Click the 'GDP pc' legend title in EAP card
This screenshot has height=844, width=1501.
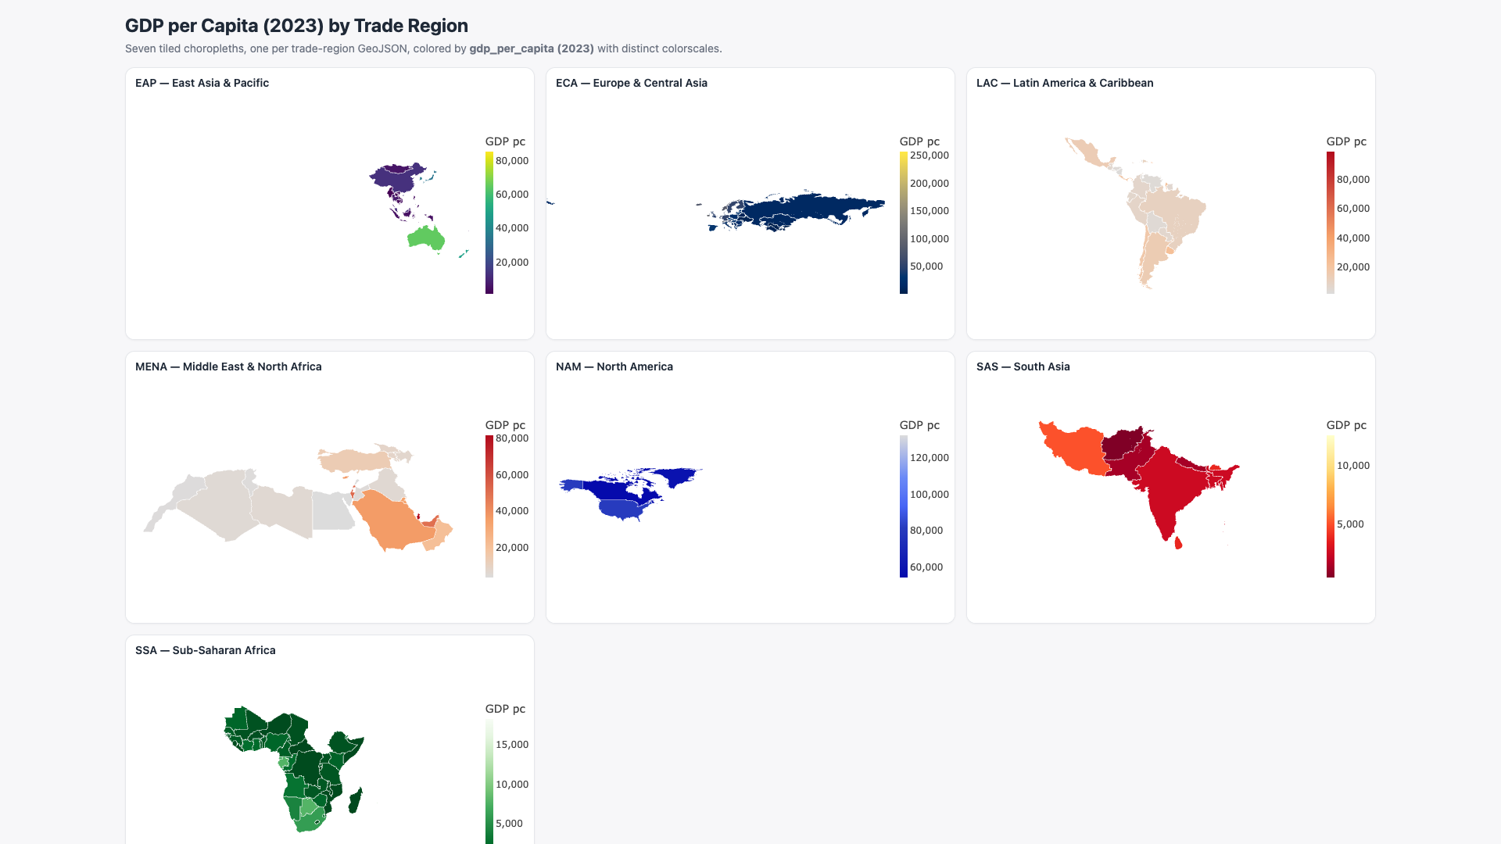click(505, 141)
